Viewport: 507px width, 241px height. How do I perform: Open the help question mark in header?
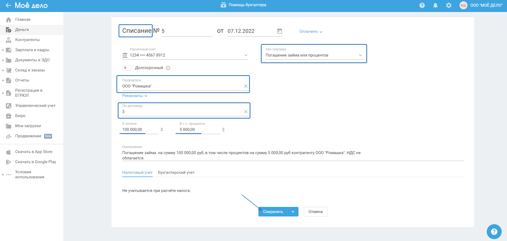422,5
